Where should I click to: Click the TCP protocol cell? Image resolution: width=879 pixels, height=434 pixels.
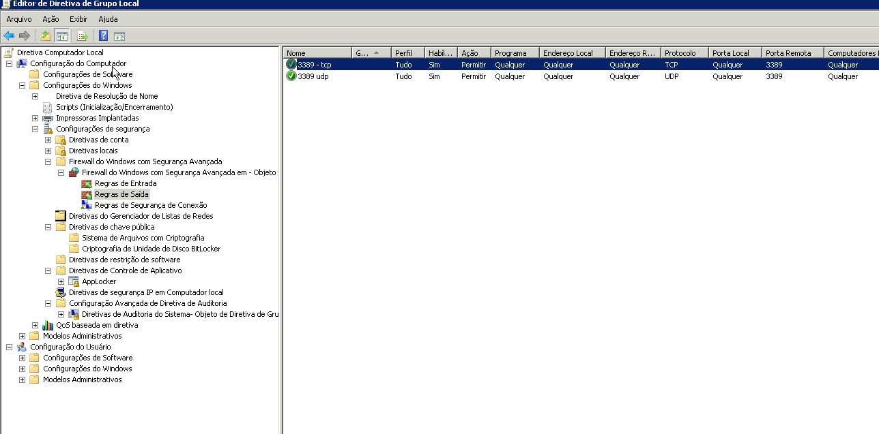[x=672, y=65]
